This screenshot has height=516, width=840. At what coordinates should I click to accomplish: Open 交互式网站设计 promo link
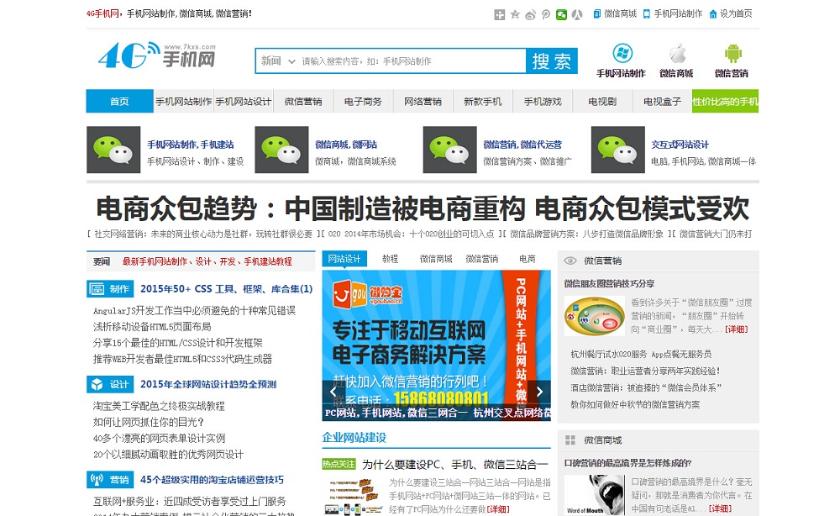click(x=680, y=145)
